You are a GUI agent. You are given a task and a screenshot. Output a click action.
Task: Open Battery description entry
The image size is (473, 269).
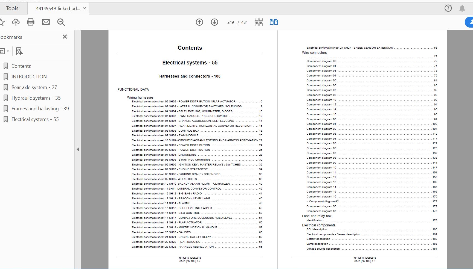point(372,239)
